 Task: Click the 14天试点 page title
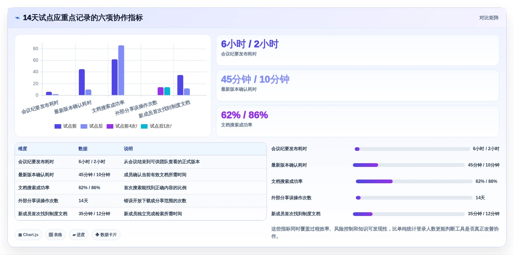click(x=83, y=18)
